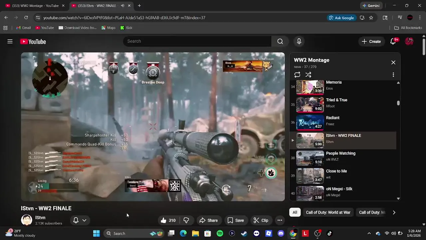Viewport: 426px width, 240px height.
Task: Click the browser address bar URL
Action: pyautogui.click(x=124, y=18)
